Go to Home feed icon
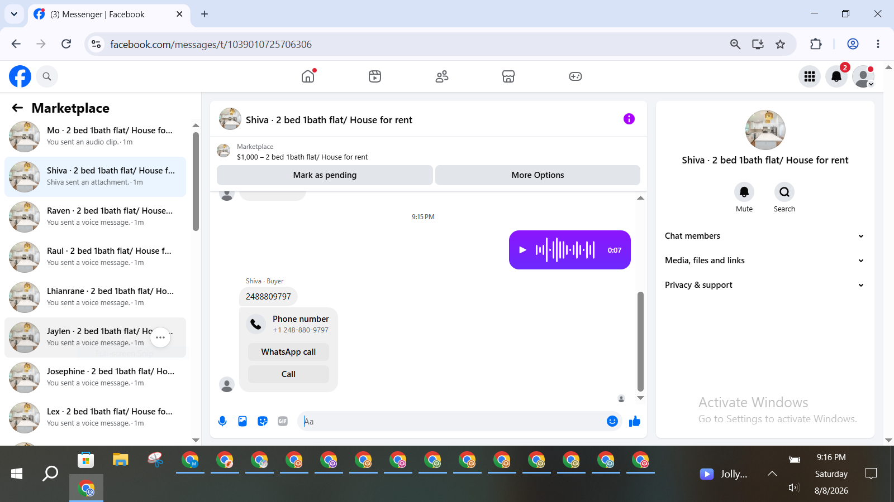894x502 pixels. [x=308, y=76]
